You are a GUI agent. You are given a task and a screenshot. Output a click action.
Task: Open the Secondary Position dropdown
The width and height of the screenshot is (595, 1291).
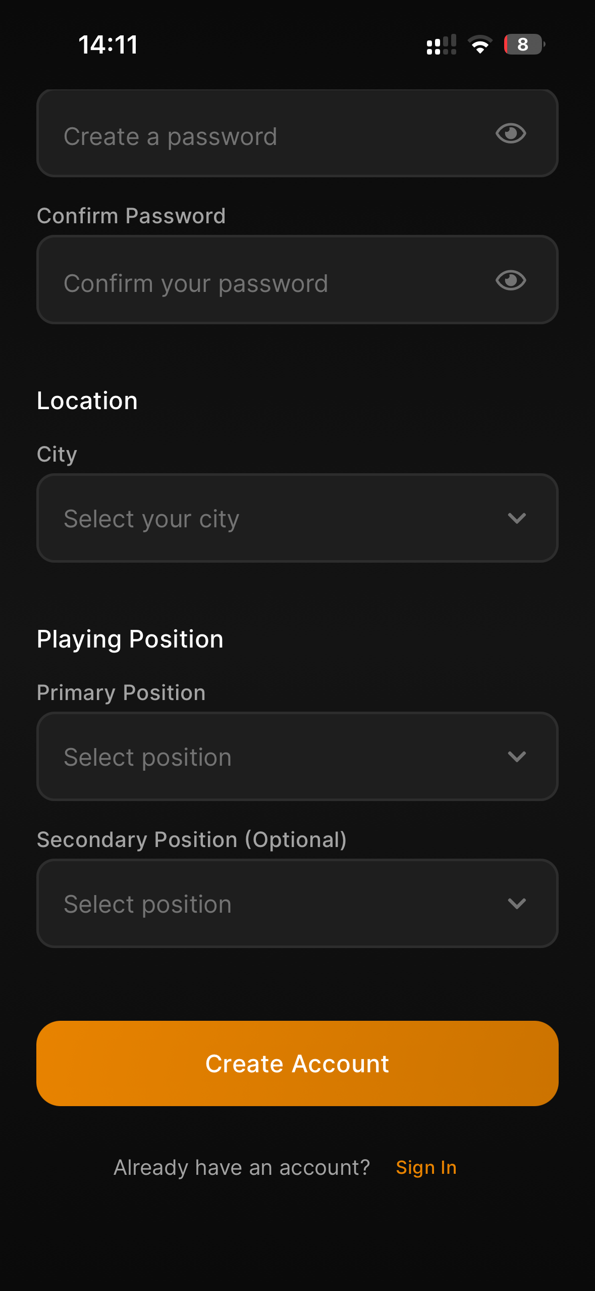click(x=283, y=904)
